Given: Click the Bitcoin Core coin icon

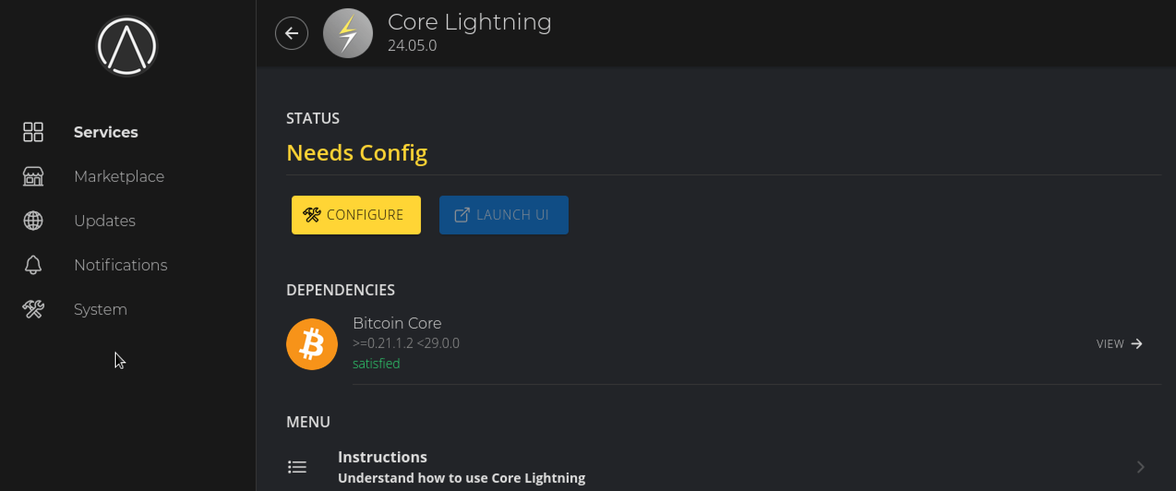Looking at the screenshot, I should click(312, 343).
